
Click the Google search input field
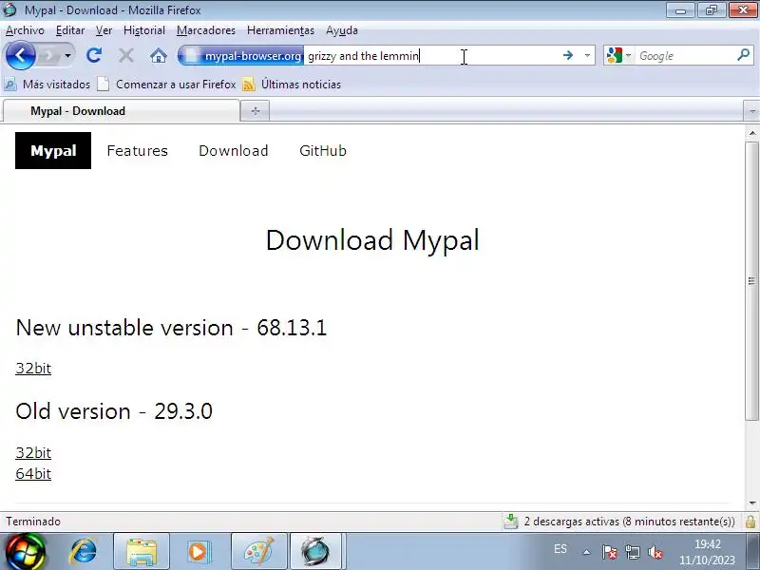pos(685,56)
